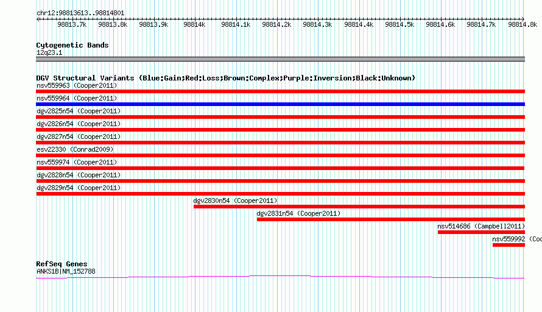Click the 98813.7k ruler tick label
This screenshot has width=542, height=312.
pyautogui.click(x=72, y=24)
